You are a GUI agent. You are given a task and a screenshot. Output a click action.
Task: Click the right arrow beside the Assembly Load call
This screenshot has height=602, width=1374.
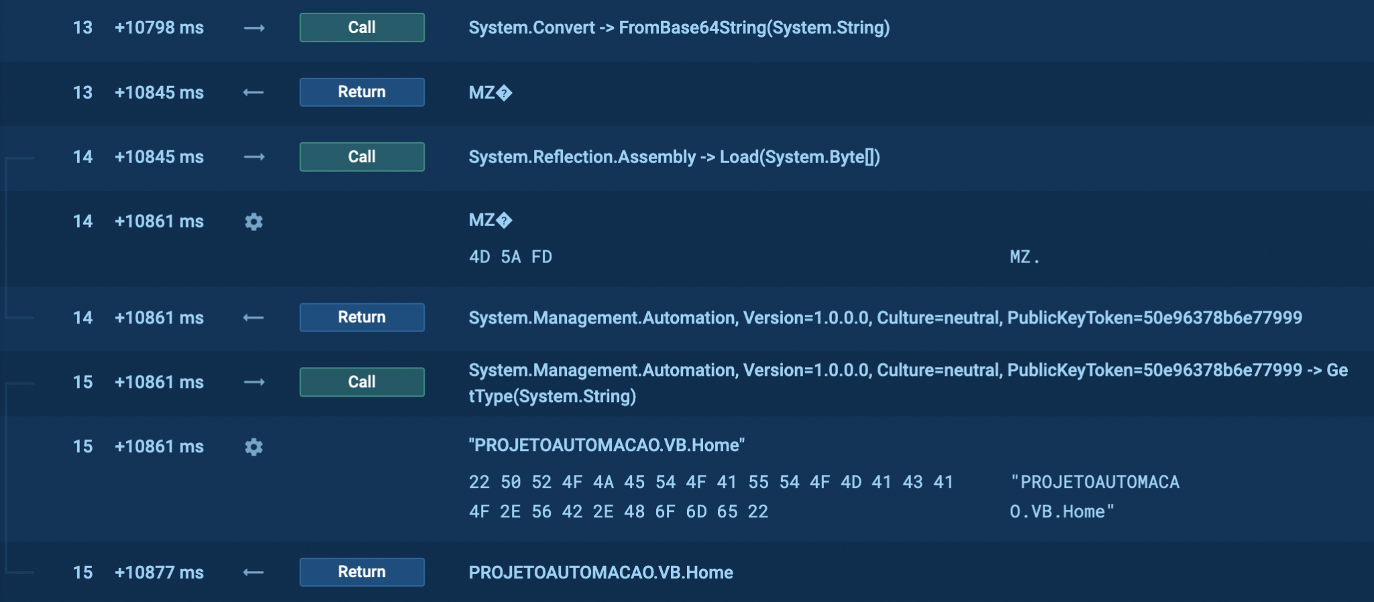point(254,157)
